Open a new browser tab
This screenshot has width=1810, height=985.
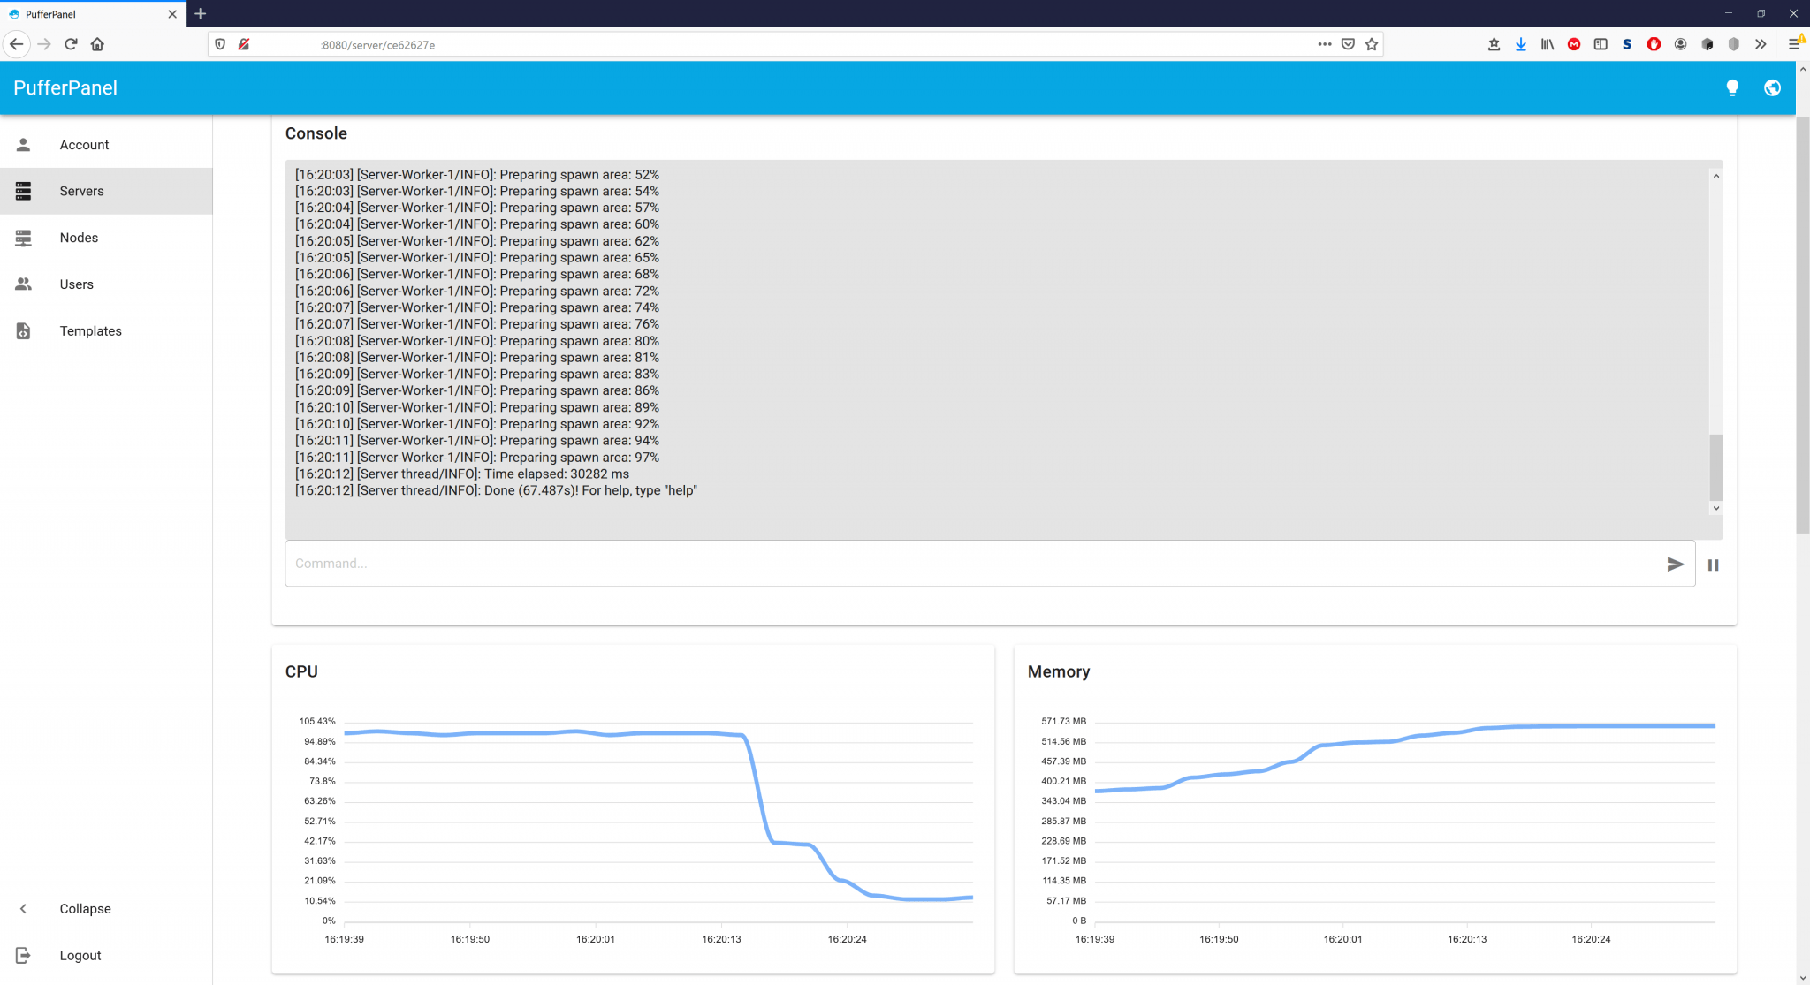point(201,14)
